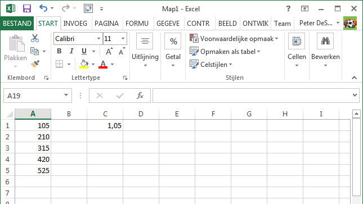
Task: Toggle Underline formatting
Action: [x=84, y=51]
